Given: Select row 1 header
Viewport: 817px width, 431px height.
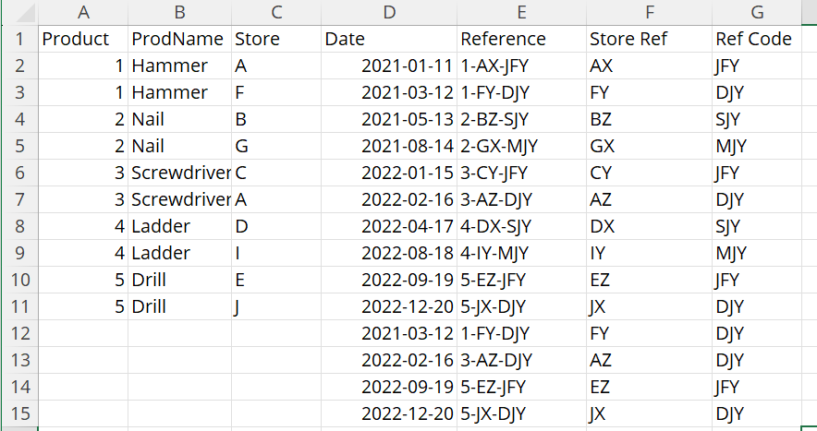Looking at the screenshot, I should pyautogui.click(x=19, y=39).
